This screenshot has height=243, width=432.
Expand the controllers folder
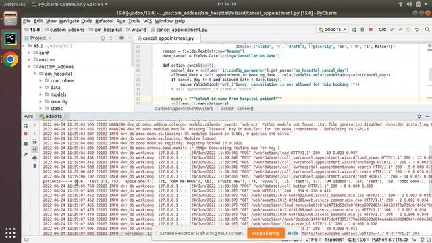click(x=40, y=80)
